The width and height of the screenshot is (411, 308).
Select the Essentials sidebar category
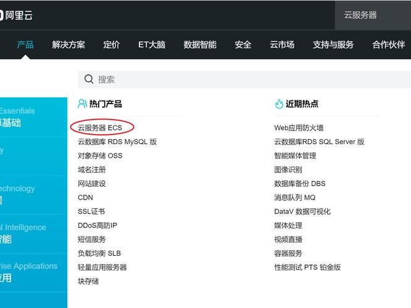(33, 116)
